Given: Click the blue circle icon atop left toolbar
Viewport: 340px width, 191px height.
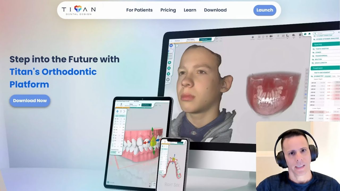Looking at the screenshot, I should click(171, 46).
